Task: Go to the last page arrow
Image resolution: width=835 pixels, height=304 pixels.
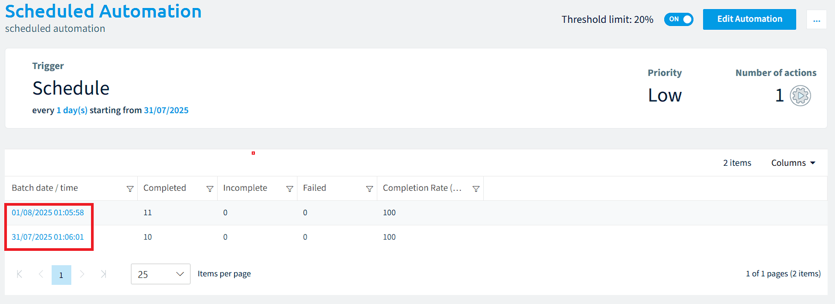Action: pos(103,274)
